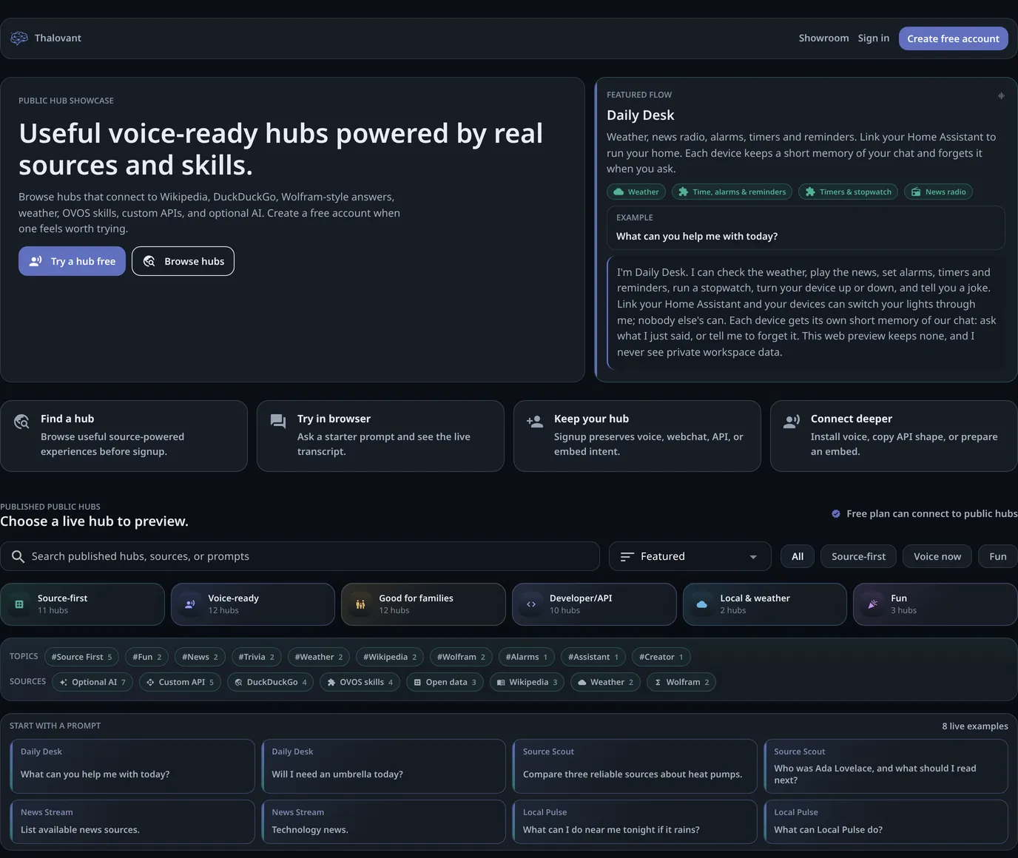Select the Custom API source chip
This screenshot has height=858, width=1018.
(x=180, y=682)
